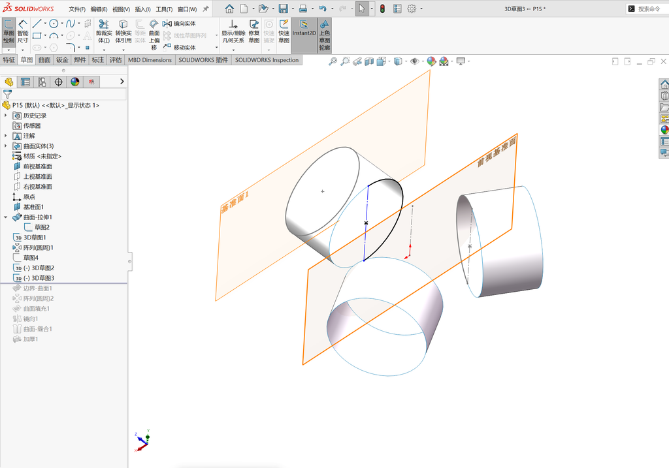Expand the 历史记录 tree node
The width and height of the screenshot is (669, 468).
tap(5, 116)
